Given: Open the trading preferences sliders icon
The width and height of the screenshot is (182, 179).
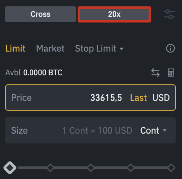Looking at the screenshot, I should click(169, 14).
